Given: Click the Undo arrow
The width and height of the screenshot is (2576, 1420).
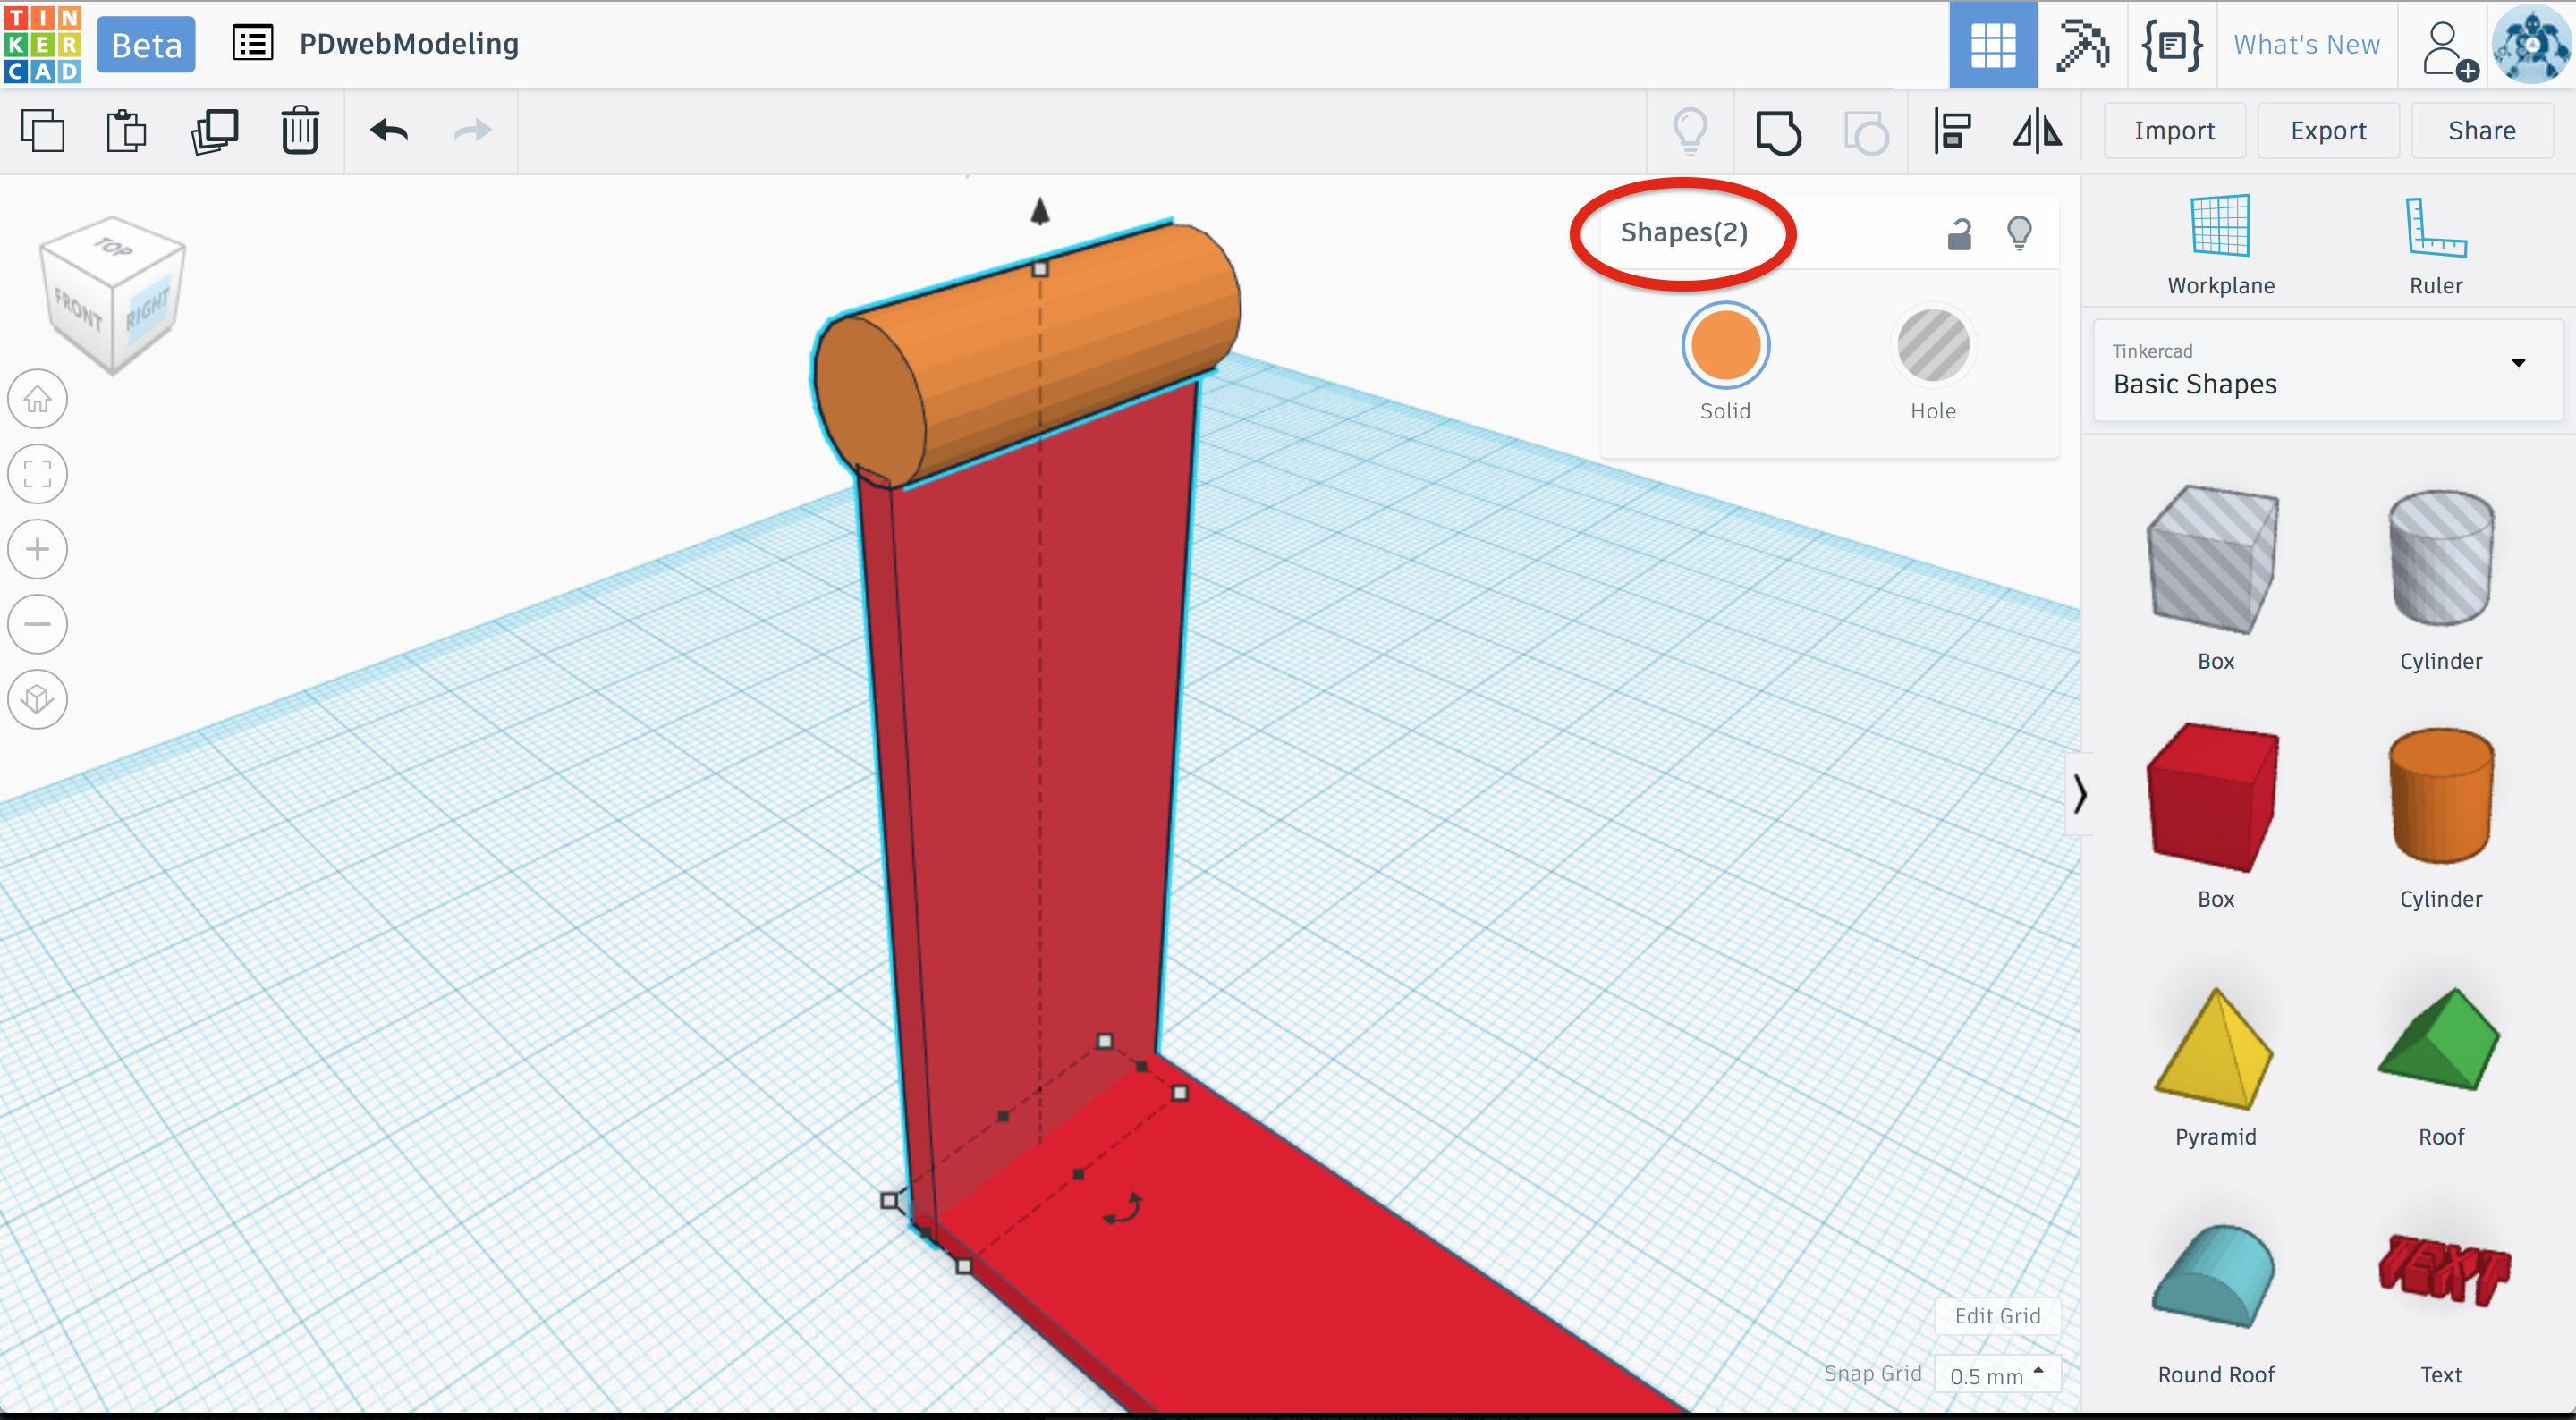Looking at the screenshot, I should tap(389, 131).
